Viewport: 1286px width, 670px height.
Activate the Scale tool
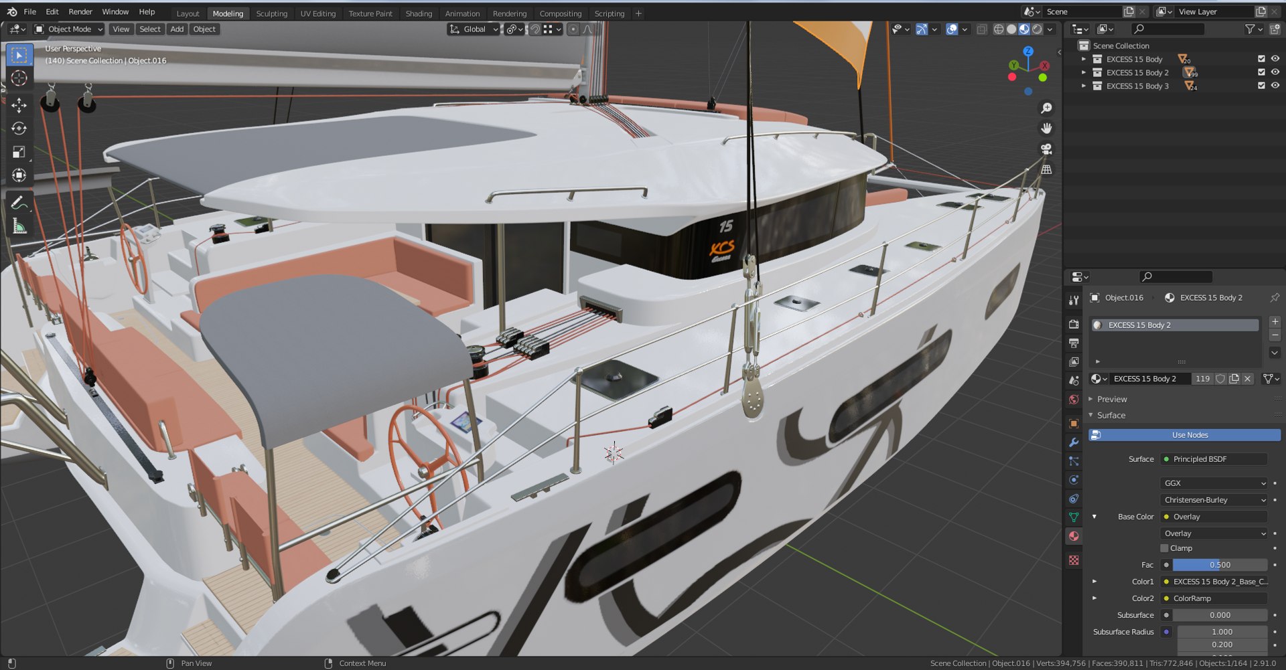coord(19,152)
